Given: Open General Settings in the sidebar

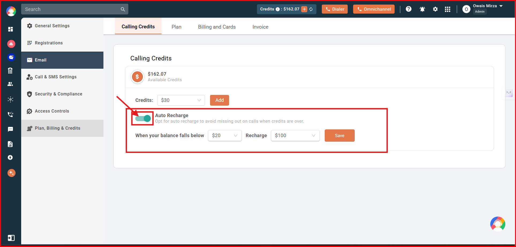Looking at the screenshot, I should 62,26.
